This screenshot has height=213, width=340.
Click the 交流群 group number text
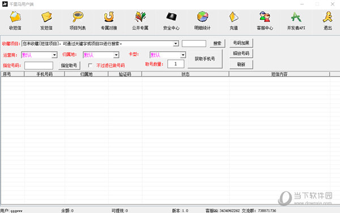(x=259, y=211)
